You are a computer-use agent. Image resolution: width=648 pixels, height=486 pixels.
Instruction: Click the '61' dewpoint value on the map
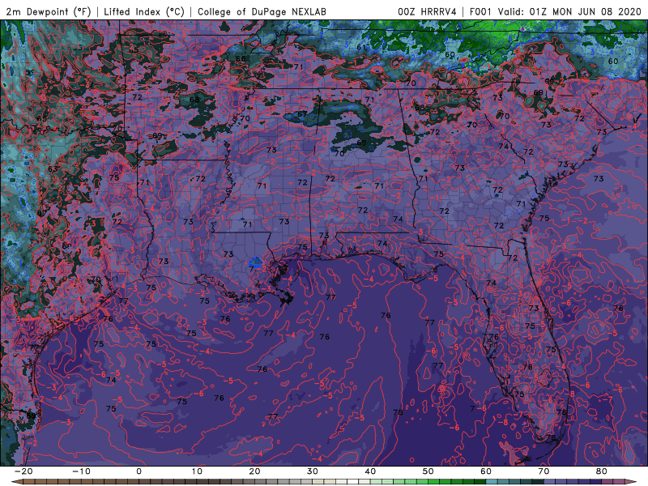click(x=361, y=47)
